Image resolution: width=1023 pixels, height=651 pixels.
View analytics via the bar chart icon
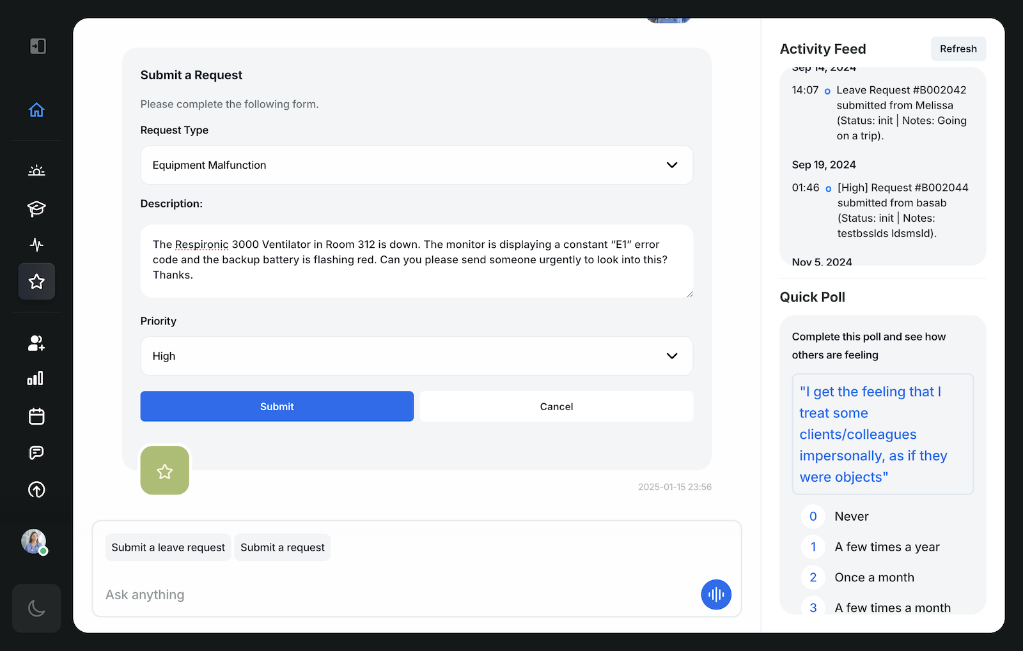[36, 378]
